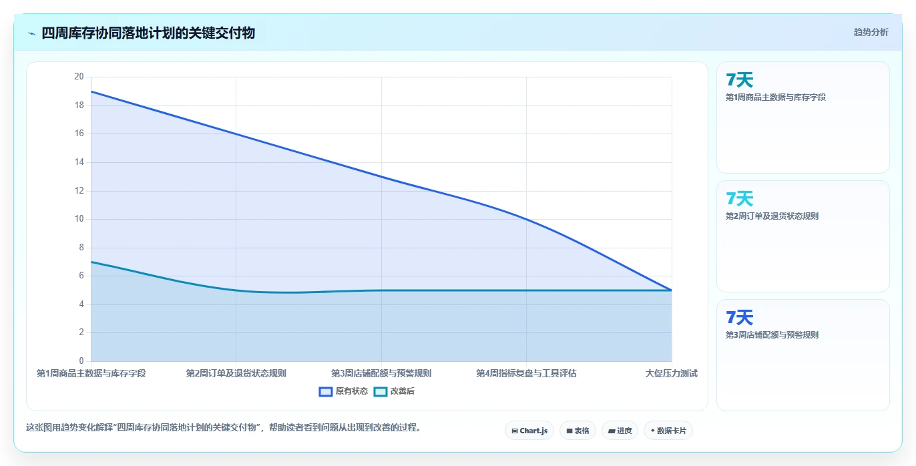Click the Chart.js tag pill
The height and width of the screenshot is (466, 916).
click(529, 431)
